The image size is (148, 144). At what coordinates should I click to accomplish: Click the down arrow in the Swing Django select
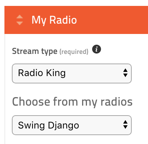(125, 127)
